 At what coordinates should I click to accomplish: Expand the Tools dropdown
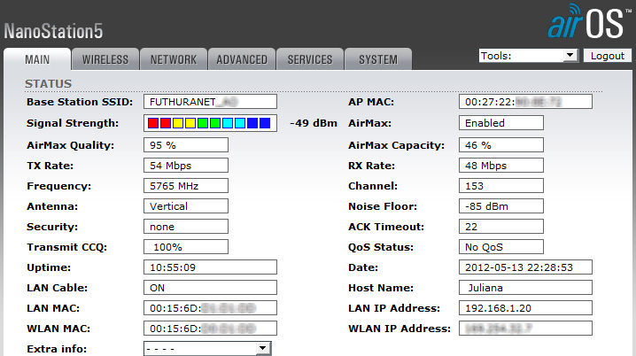[x=529, y=56]
